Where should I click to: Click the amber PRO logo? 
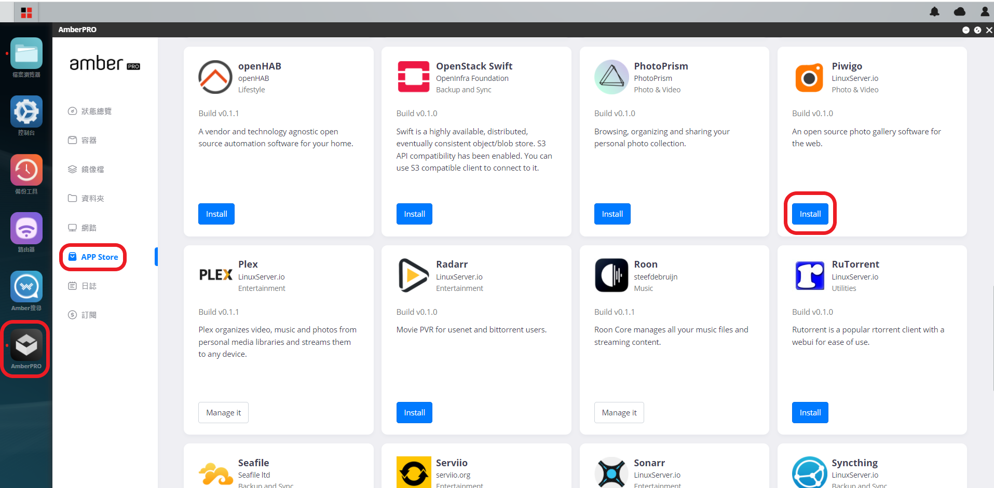(105, 64)
